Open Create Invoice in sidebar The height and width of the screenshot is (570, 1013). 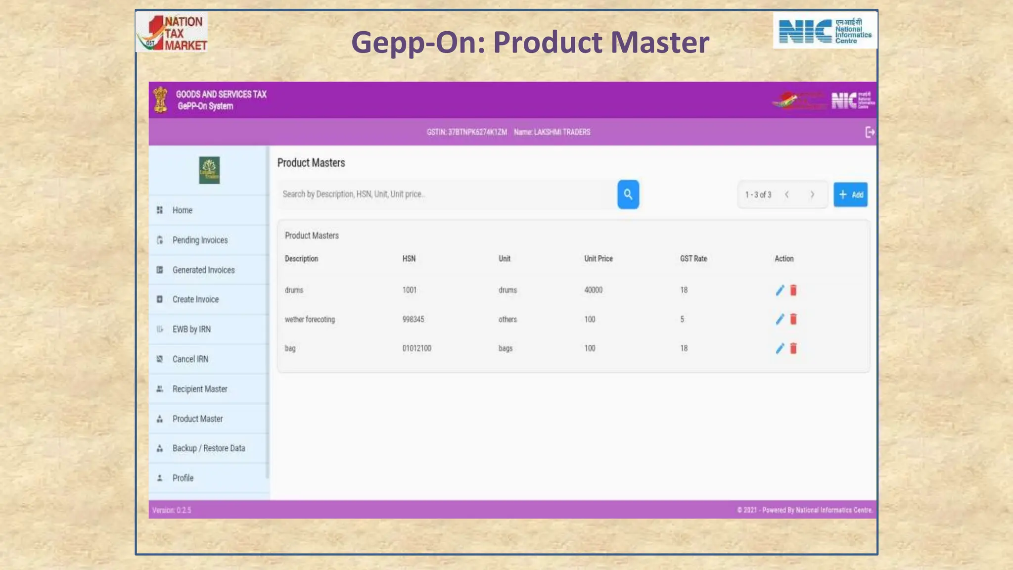click(209, 299)
